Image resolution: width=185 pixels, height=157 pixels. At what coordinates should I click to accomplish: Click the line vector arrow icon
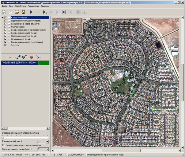(39, 57)
